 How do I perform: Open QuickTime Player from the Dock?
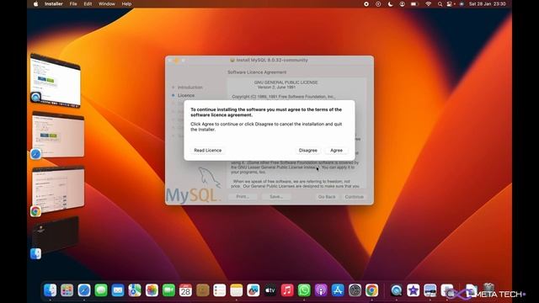(397, 290)
